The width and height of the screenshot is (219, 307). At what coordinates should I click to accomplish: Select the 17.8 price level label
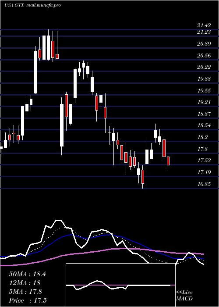click(x=202, y=149)
